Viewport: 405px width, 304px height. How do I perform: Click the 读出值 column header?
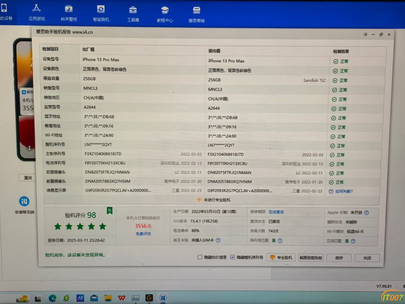214,51
